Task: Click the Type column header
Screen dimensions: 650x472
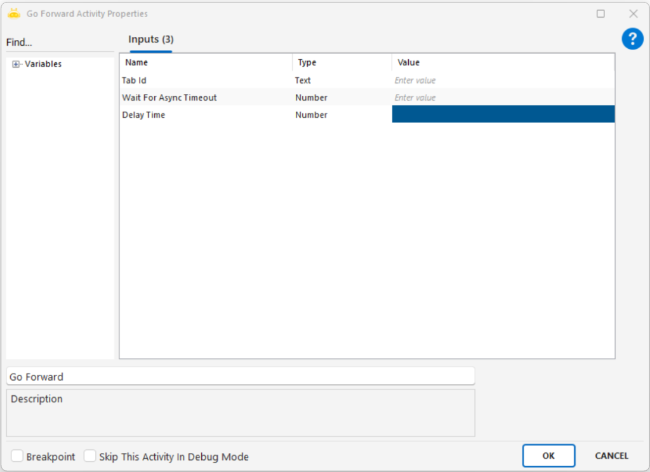Action: [x=307, y=62]
